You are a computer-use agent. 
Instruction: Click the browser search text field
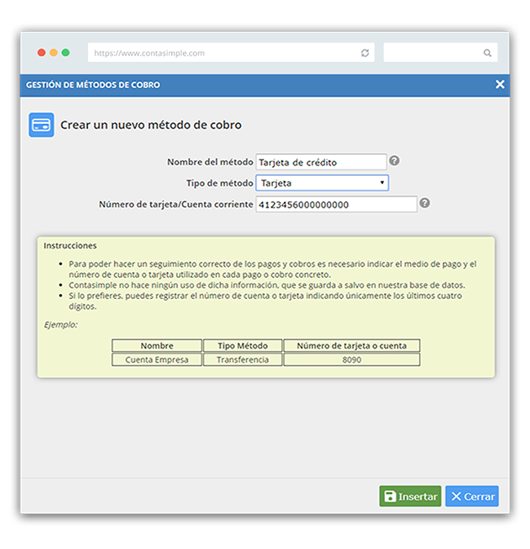(x=432, y=53)
